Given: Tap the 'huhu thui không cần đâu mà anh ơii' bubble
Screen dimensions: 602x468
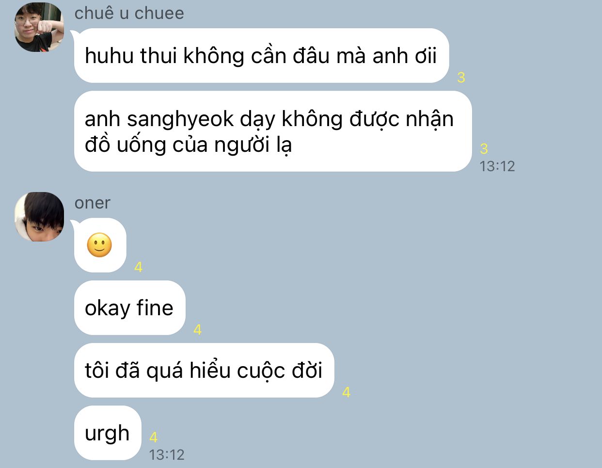Looking at the screenshot, I should pyautogui.click(x=262, y=56).
